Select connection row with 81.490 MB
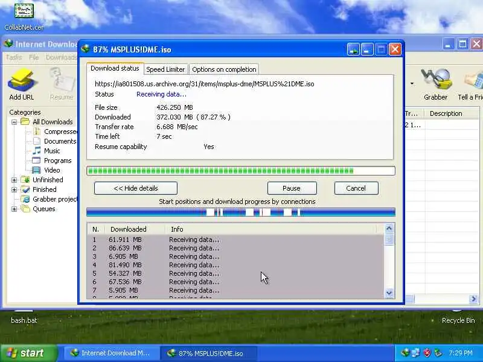 235,265
